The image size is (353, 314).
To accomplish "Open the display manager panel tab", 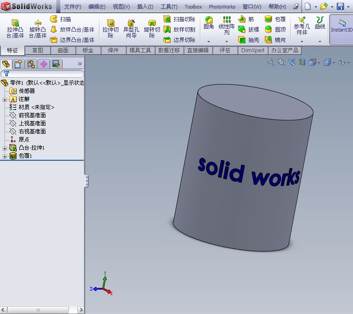I will pos(56,64).
